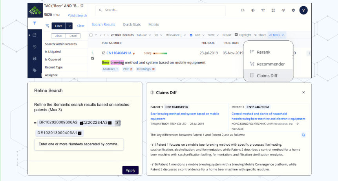Image resolution: width=338 pixels, height=181 pixels.
Task: Open the tags sidebar icon
Action: pyautogui.click(x=35, y=70)
